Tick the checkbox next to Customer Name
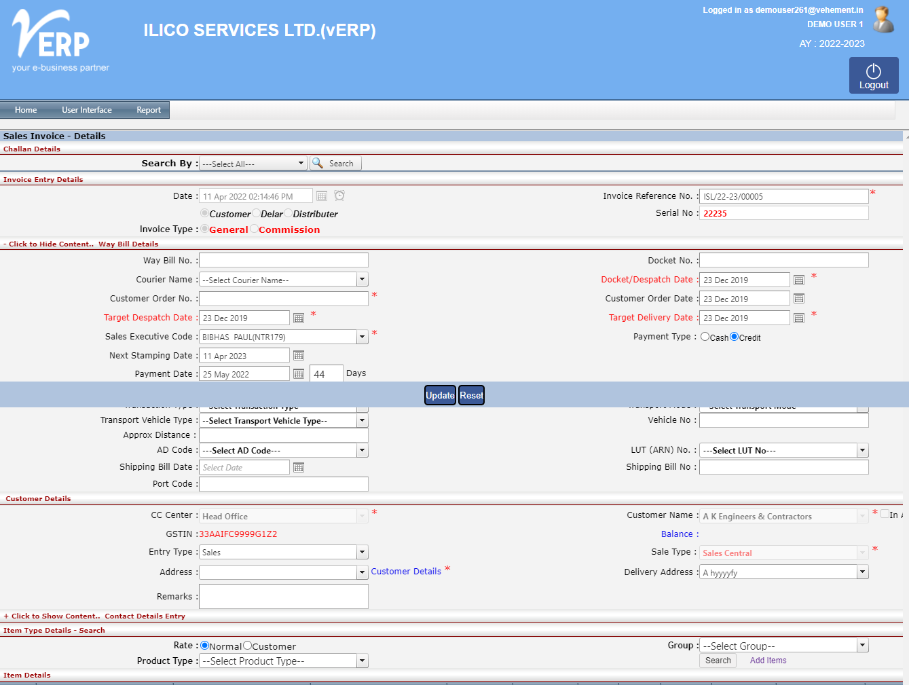The width and height of the screenshot is (909, 685). [885, 514]
